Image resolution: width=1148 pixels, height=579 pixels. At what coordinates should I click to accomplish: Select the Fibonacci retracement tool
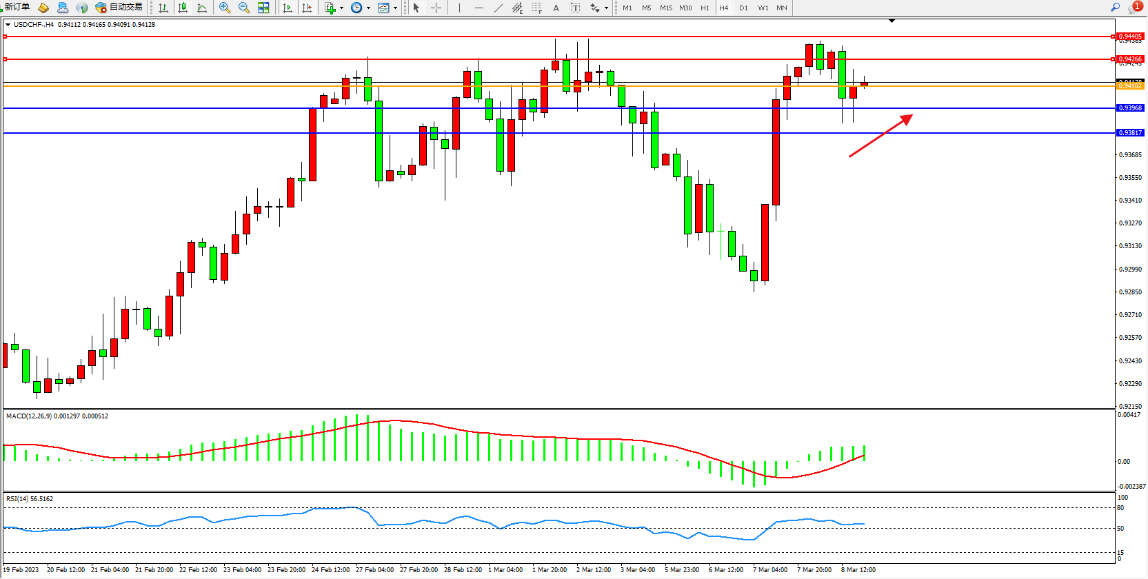pyautogui.click(x=536, y=8)
